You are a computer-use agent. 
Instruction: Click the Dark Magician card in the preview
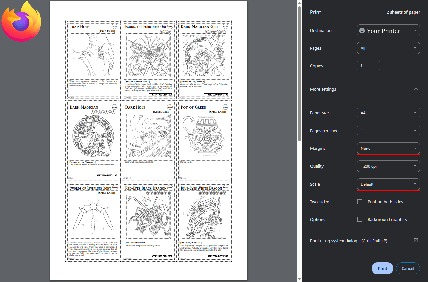tap(92, 140)
